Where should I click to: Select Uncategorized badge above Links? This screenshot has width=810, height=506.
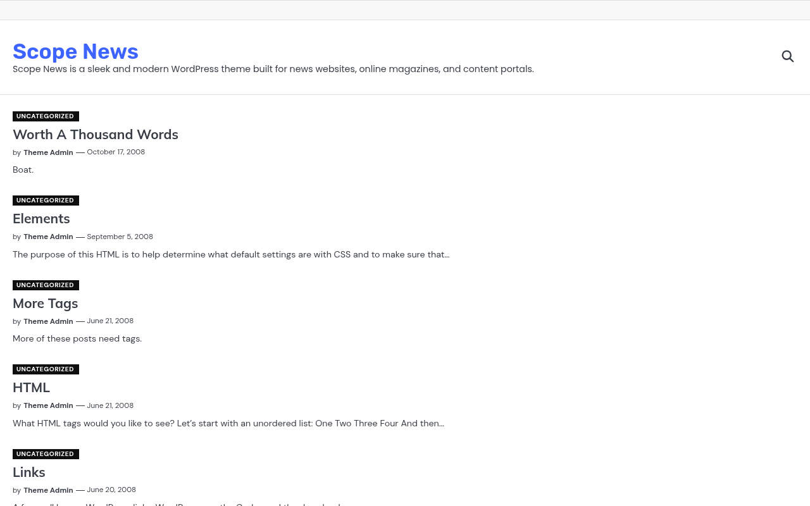[46, 454]
